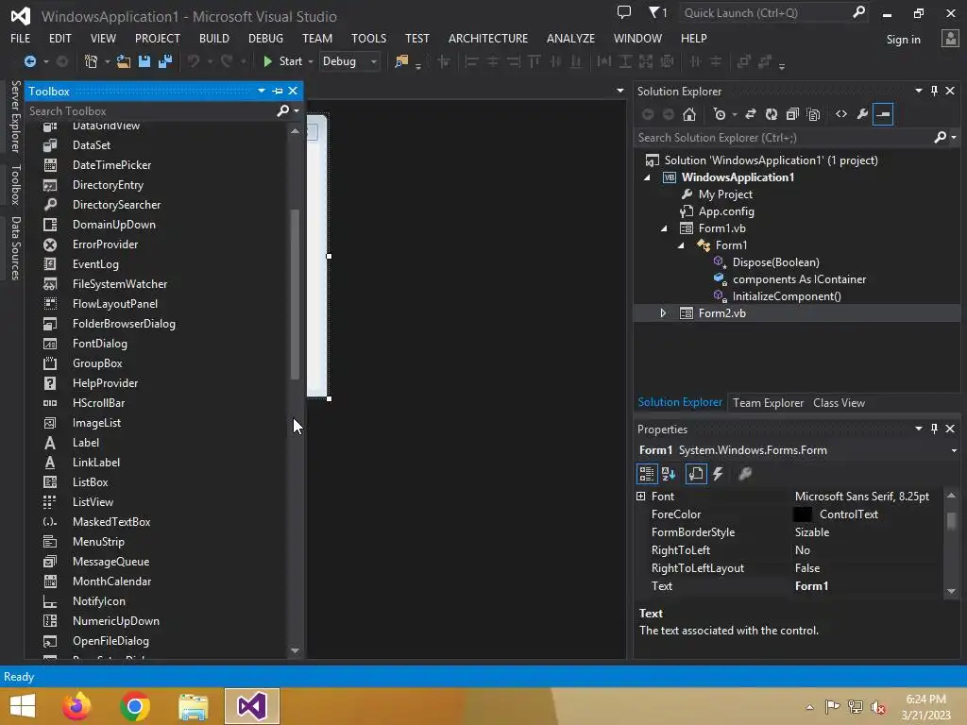Open the DEBUG menu
This screenshot has height=725, width=967.
(265, 38)
